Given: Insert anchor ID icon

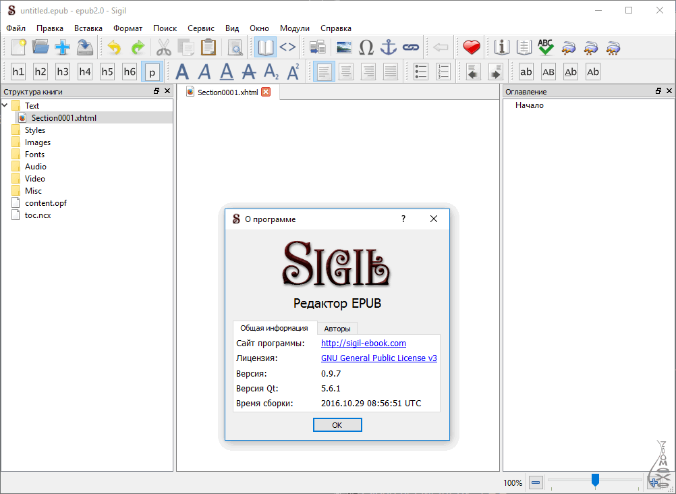Looking at the screenshot, I should [x=389, y=47].
